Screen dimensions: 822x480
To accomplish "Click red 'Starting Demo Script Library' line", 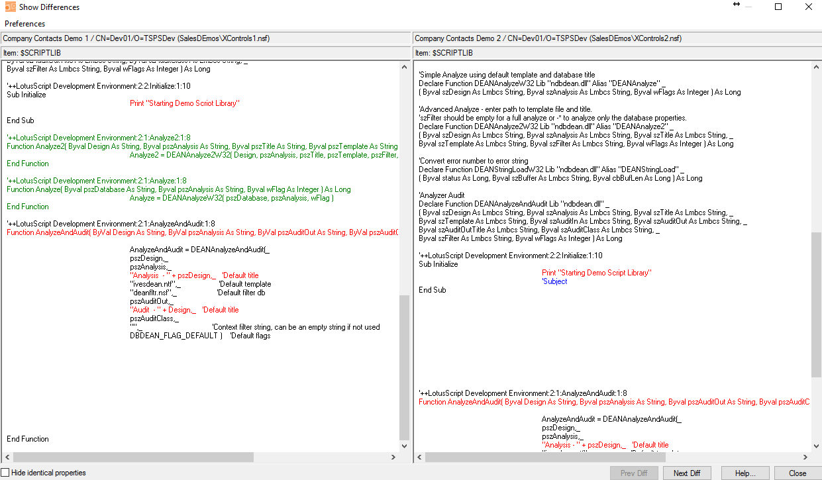I will click(x=596, y=273).
